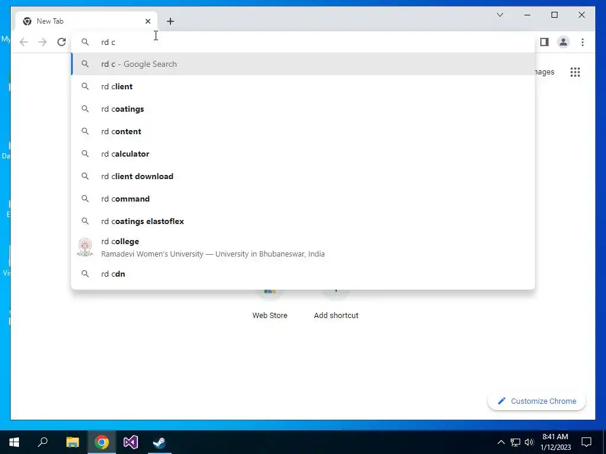This screenshot has height=454, width=606.
Task: Choose the 'rd client download' suggestion
Action: point(303,176)
